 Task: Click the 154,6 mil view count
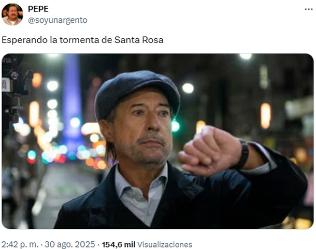pos(119,244)
